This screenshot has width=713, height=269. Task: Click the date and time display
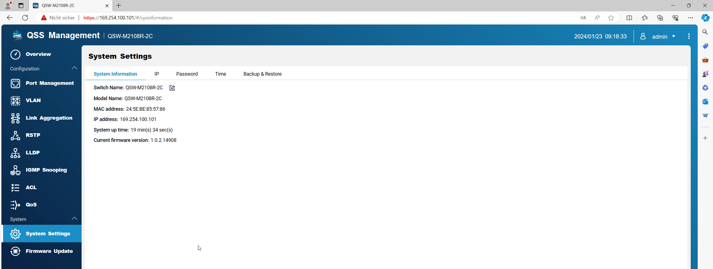[x=600, y=36]
